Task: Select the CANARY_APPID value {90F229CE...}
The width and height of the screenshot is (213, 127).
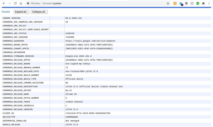Action: point(89,49)
